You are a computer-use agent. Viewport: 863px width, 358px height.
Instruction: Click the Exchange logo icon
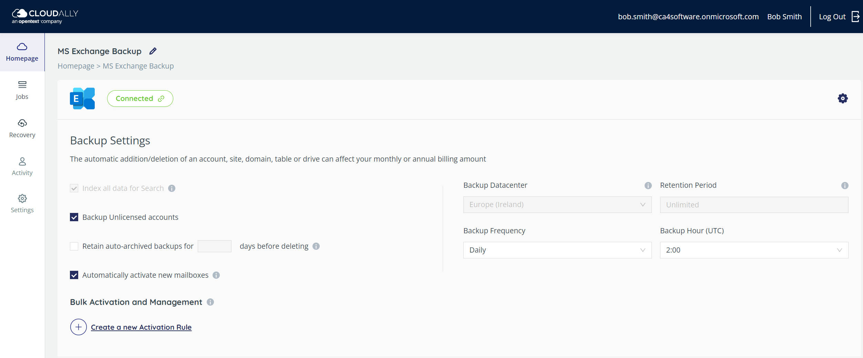[x=82, y=99]
